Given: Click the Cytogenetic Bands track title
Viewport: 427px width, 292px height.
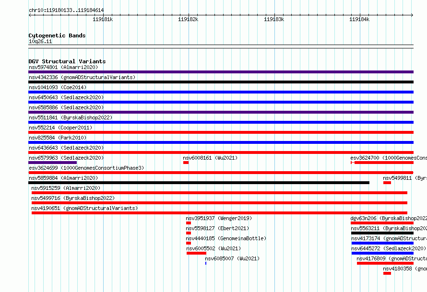Looking at the screenshot, I should click(x=57, y=35).
